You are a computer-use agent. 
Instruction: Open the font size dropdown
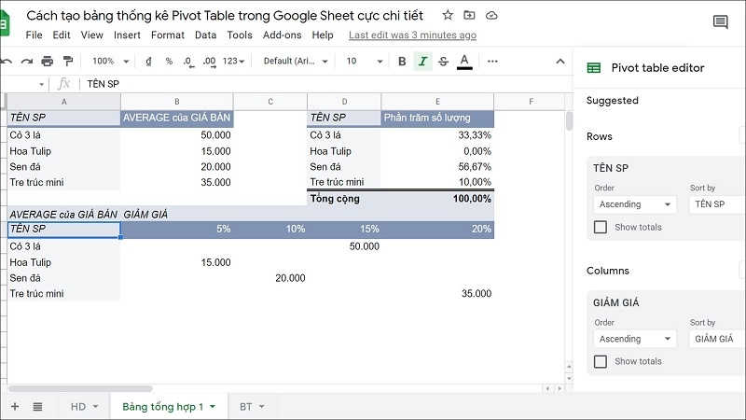click(365, 61)
